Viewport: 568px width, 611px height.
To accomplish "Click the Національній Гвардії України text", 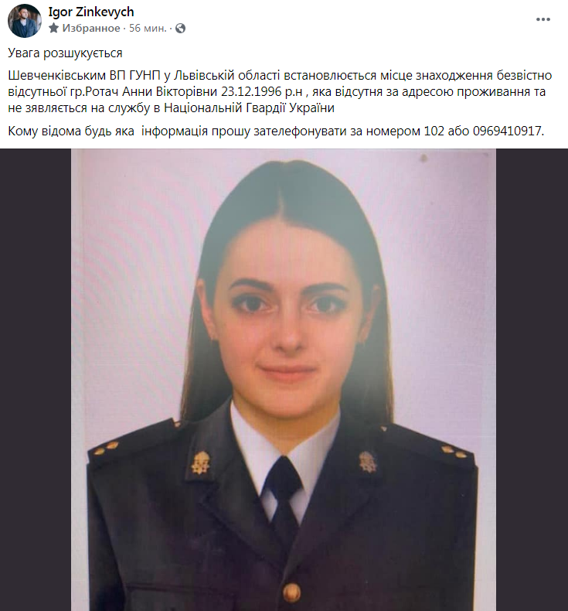I will pyautogui.click(x=249, y=108).
